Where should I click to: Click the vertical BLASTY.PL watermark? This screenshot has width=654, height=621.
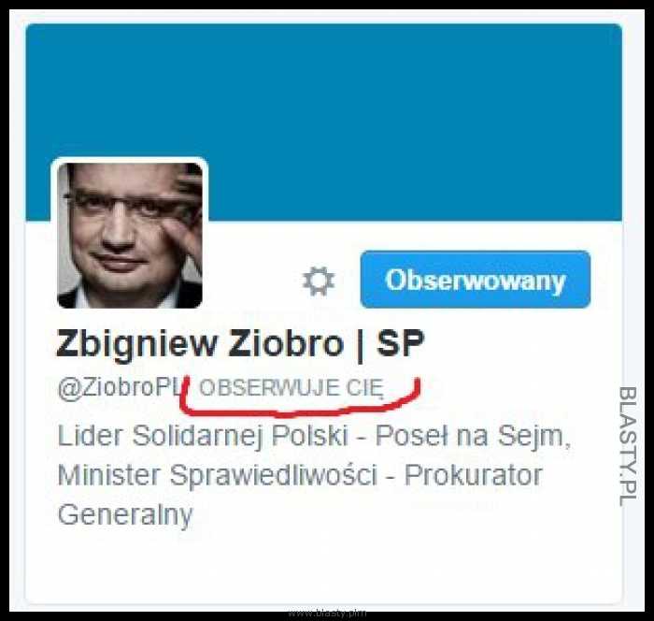coord(627,446)
